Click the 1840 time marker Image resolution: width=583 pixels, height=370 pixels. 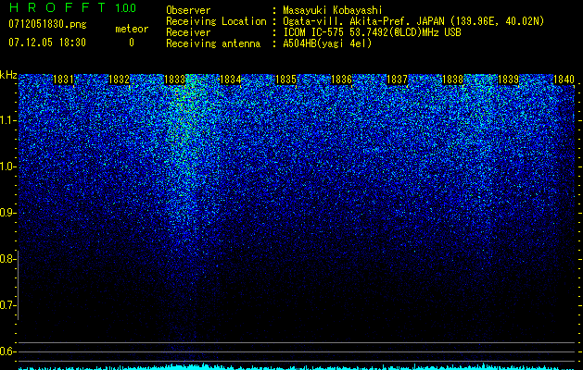564,80
